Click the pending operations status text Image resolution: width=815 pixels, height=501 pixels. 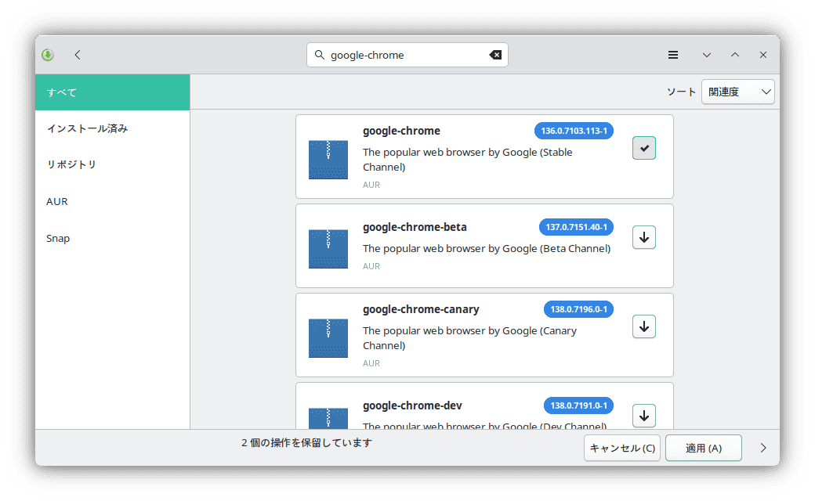(x=306, y=443)
